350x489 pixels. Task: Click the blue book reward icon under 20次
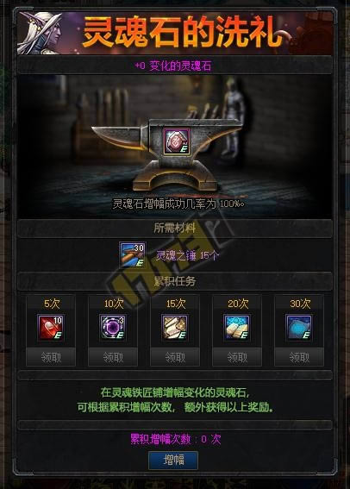[x=237, y=328]
